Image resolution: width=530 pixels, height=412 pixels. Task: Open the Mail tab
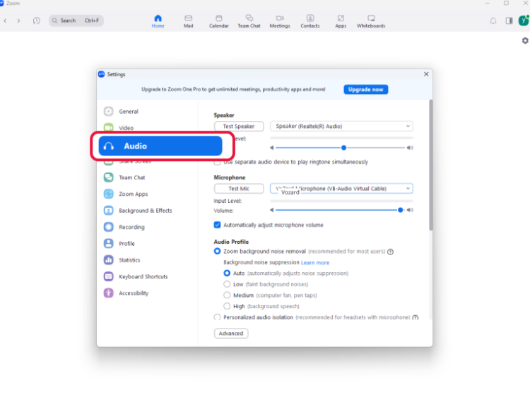188,21
